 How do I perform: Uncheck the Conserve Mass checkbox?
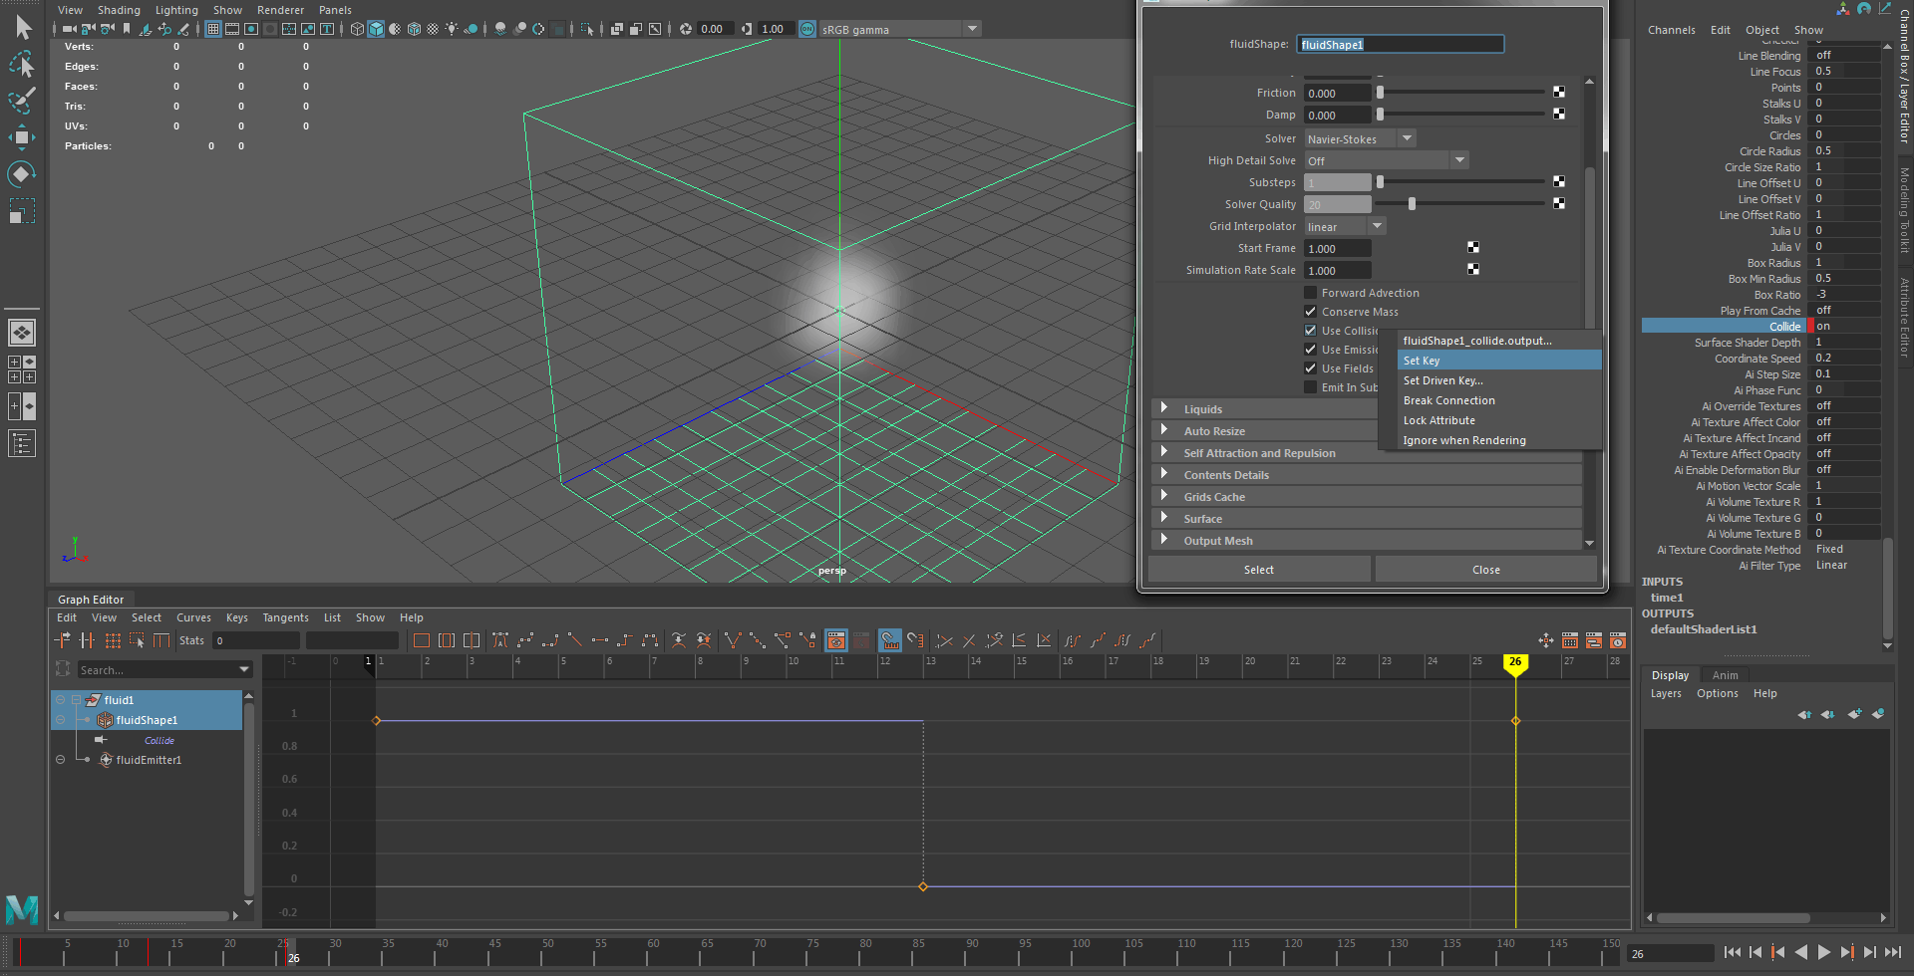[x=1311, y=311]
